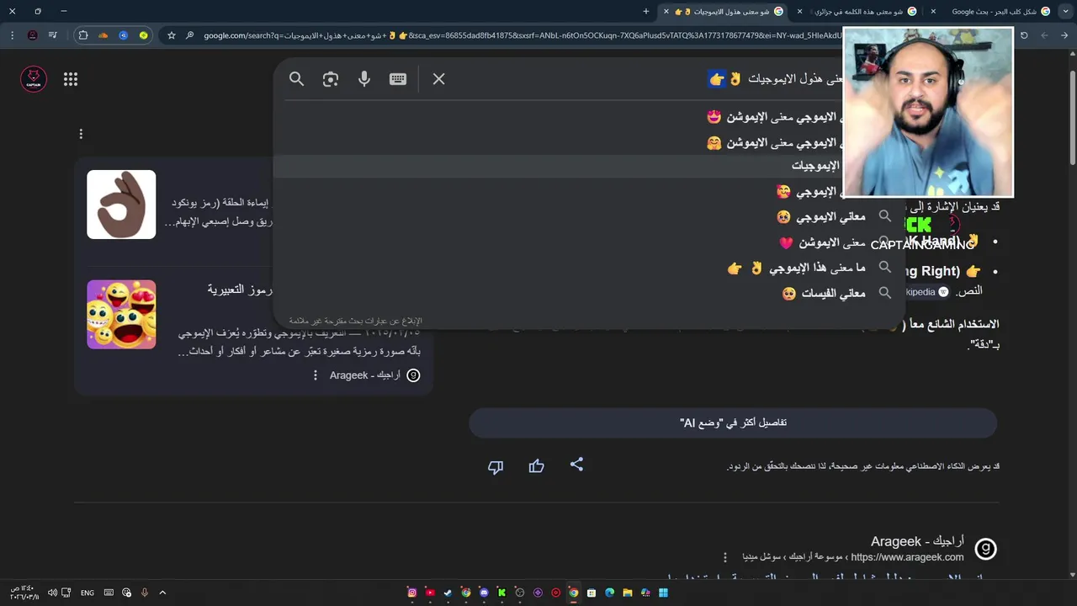The image size is (1077, 606).
Task: Give thumbs up to the AI overview
Action: tap(536, 466)
